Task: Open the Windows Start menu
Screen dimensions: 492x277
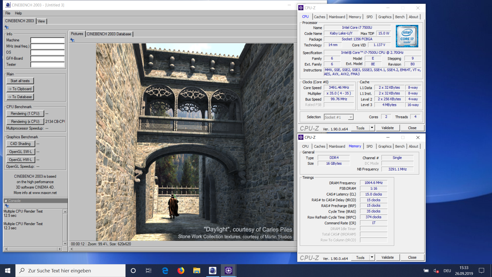Action: pos(8,271)
